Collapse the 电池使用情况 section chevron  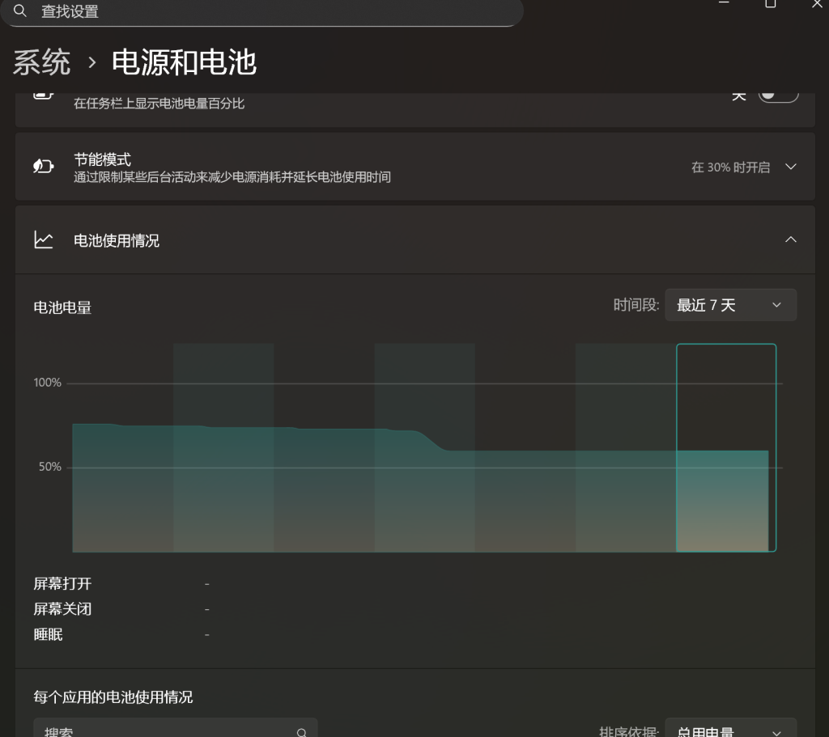[791, 240]
